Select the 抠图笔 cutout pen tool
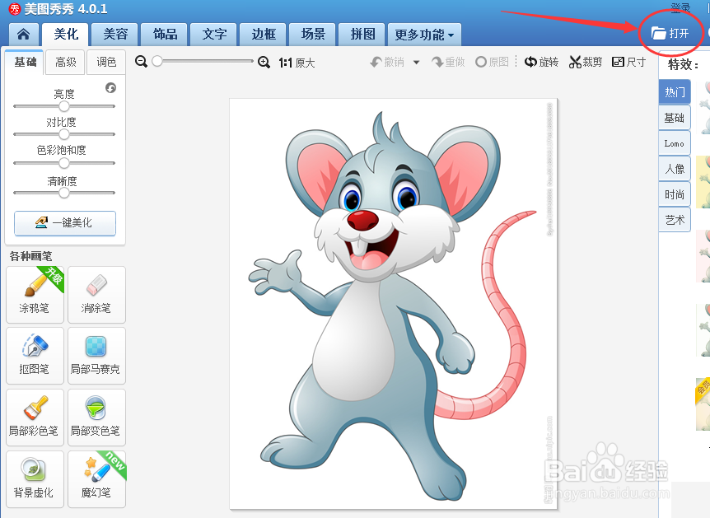The width and height of the screenshot is (710, 518). coord(35,356)
